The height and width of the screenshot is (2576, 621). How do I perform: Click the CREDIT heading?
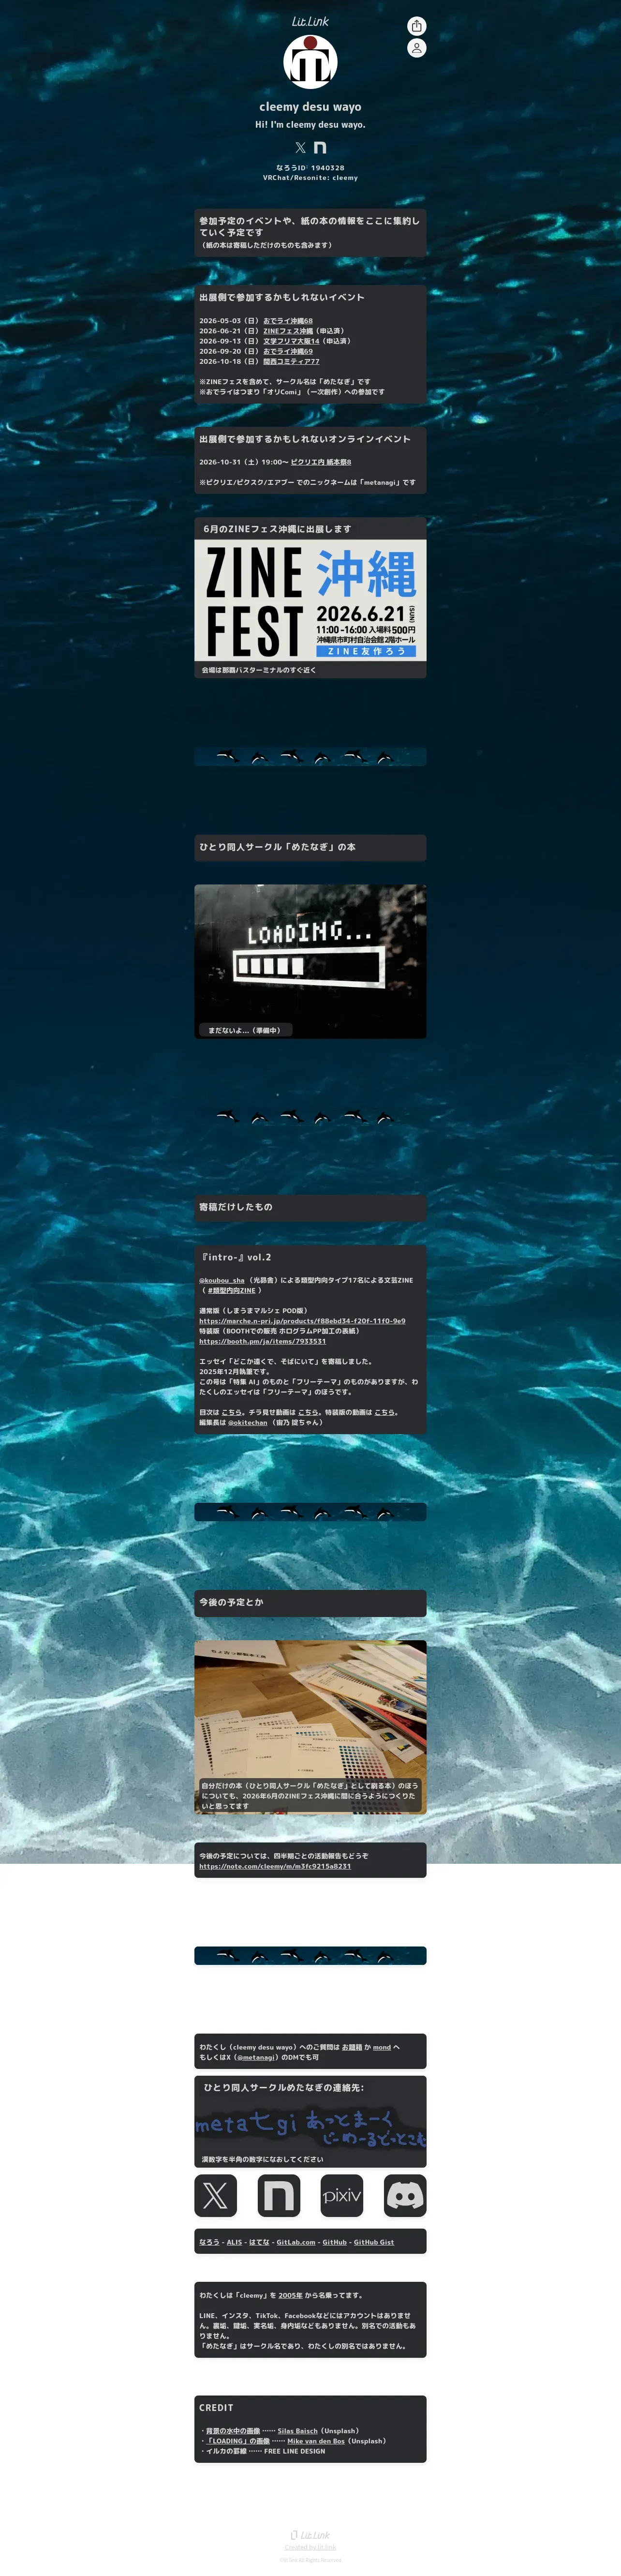(216, 2408)
